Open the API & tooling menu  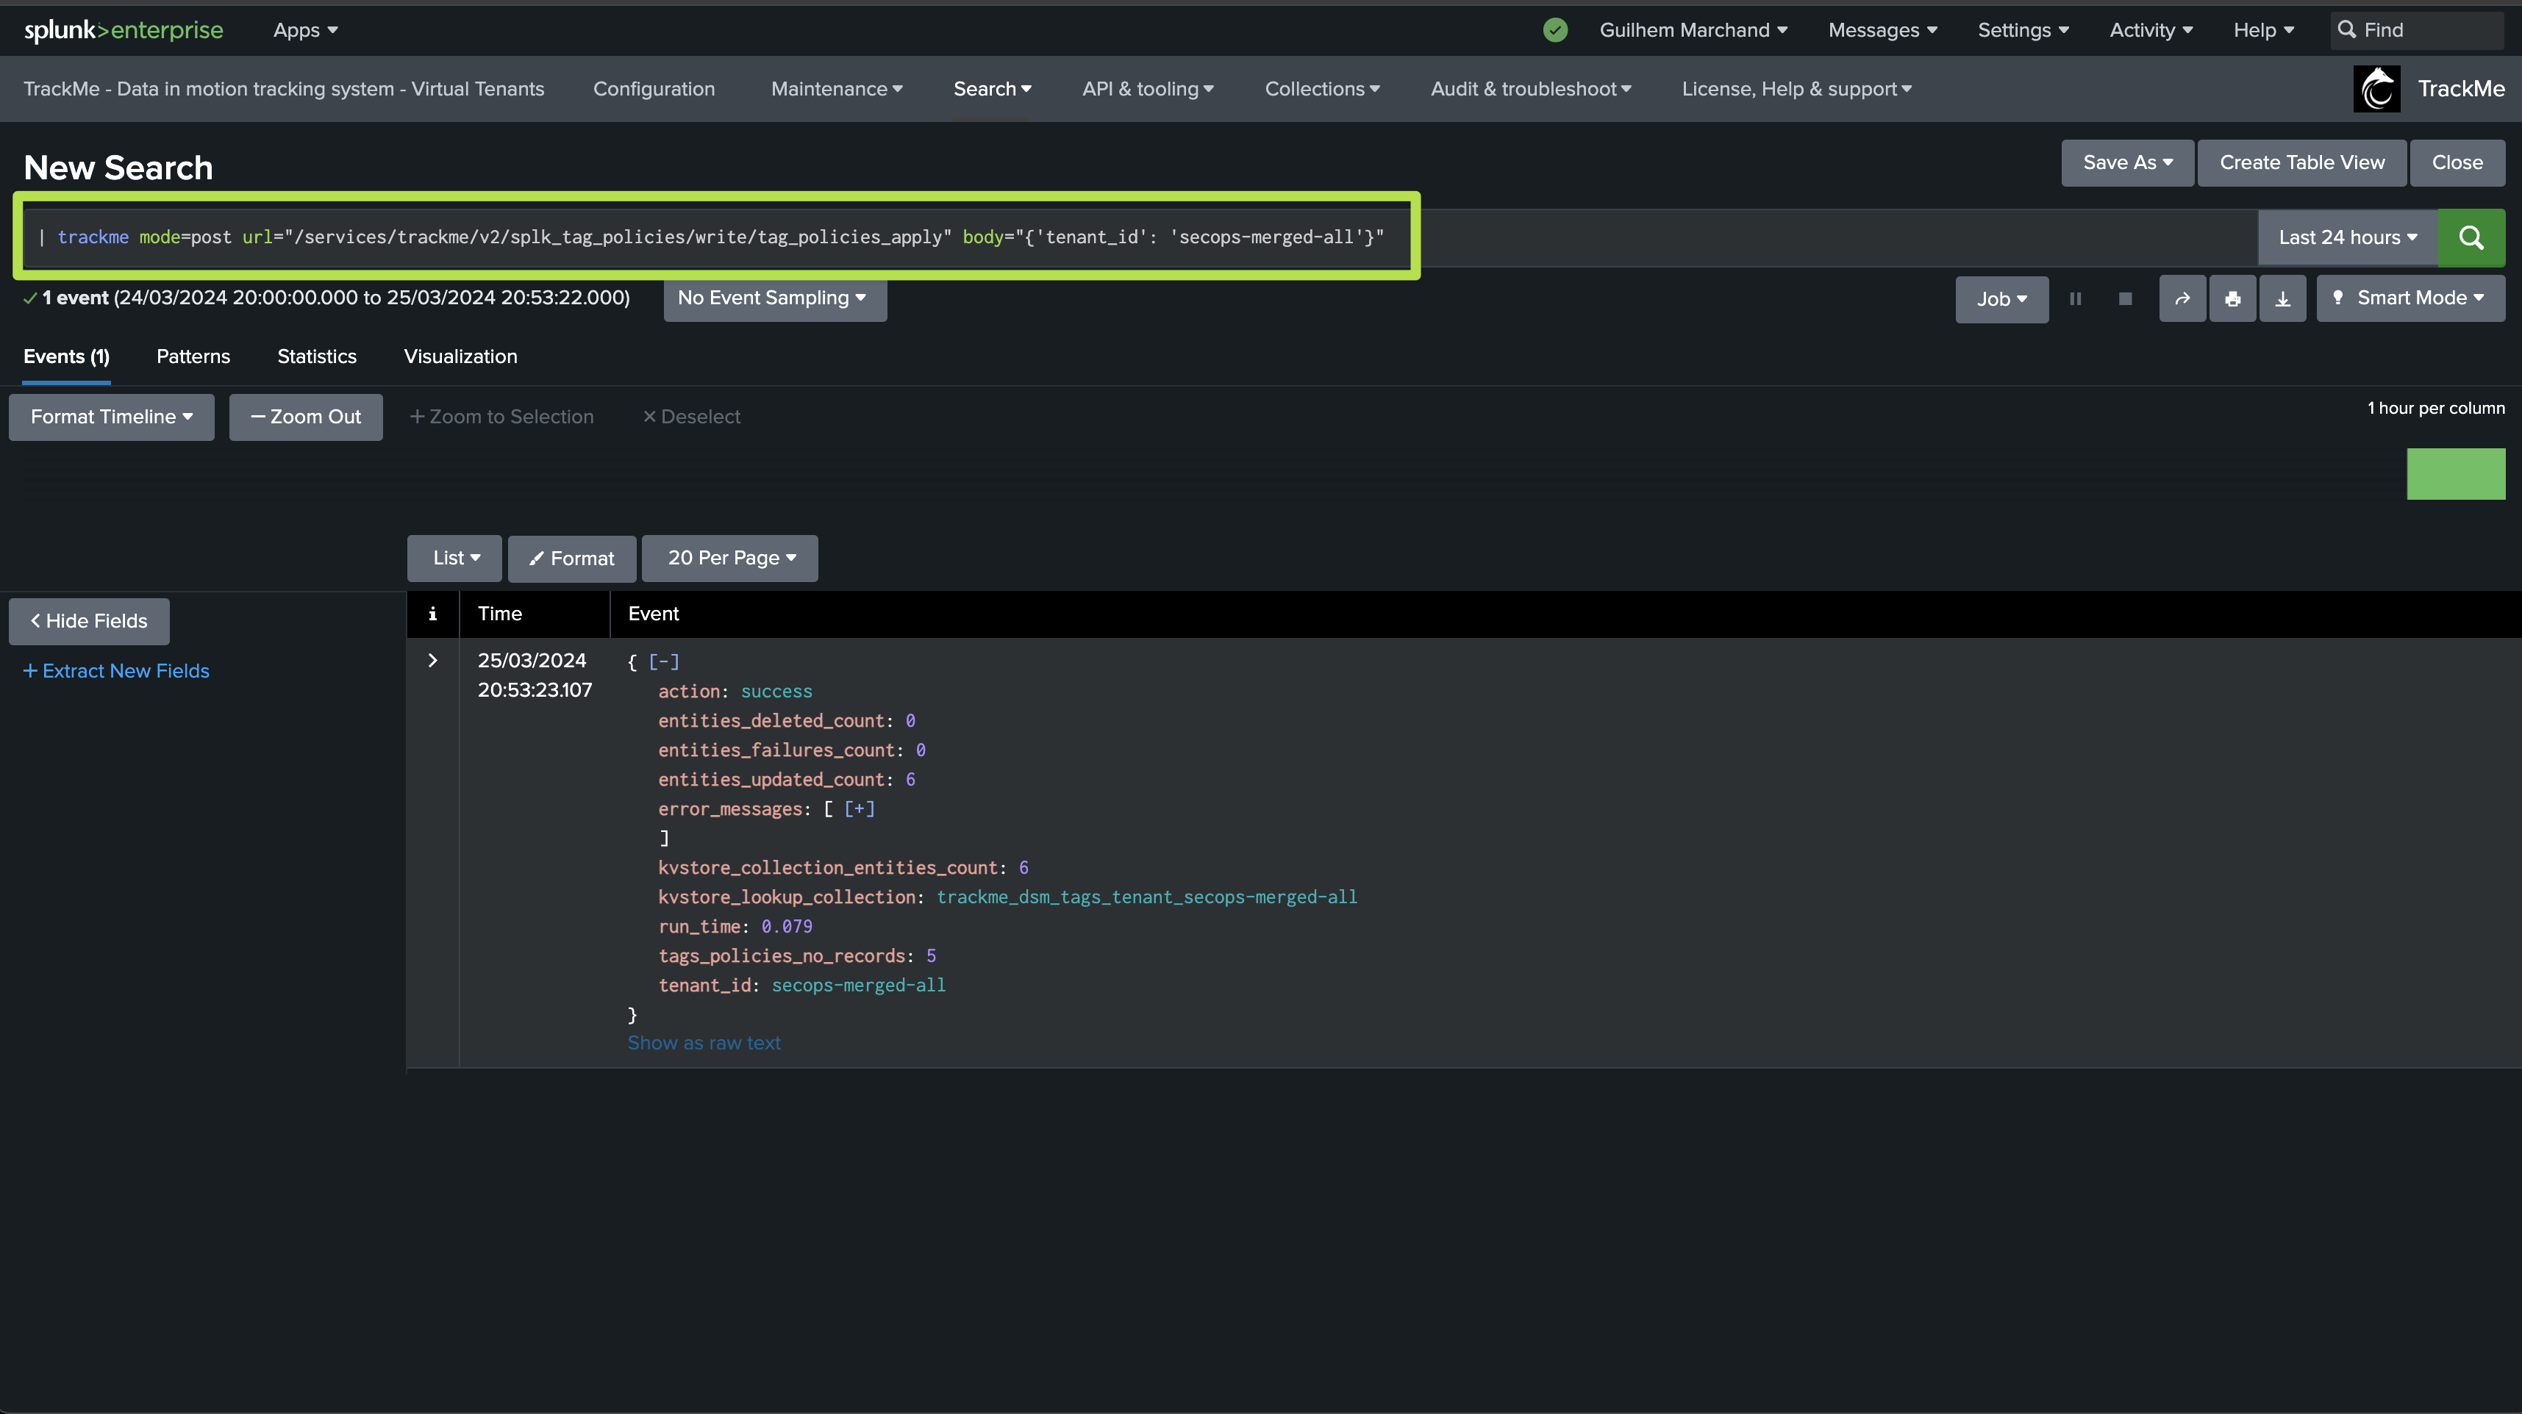pyautogui.click(x=1148, y=89)
